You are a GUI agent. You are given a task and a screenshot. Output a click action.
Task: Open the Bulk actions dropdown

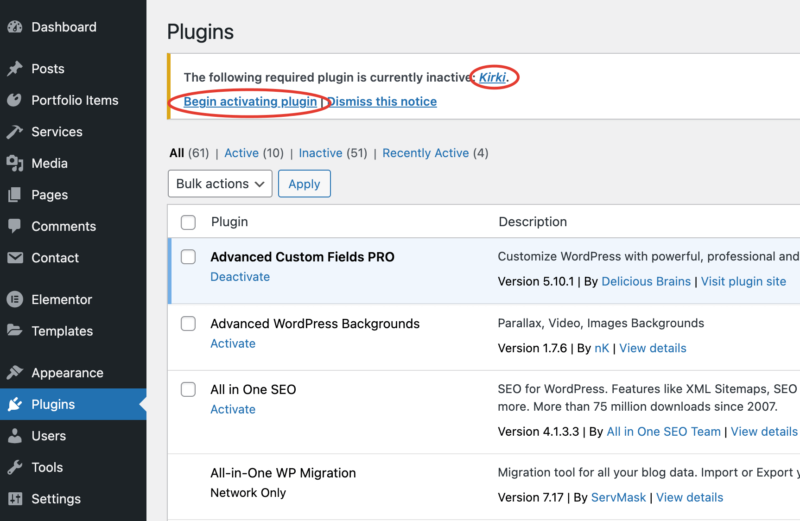pos(220,184)
